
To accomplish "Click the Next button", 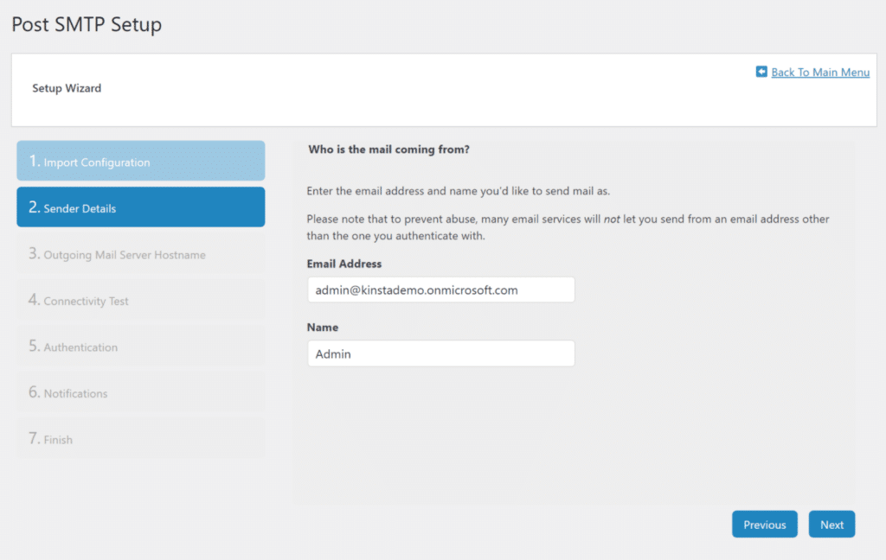I will pyautogui.click(x=831, y=524).
